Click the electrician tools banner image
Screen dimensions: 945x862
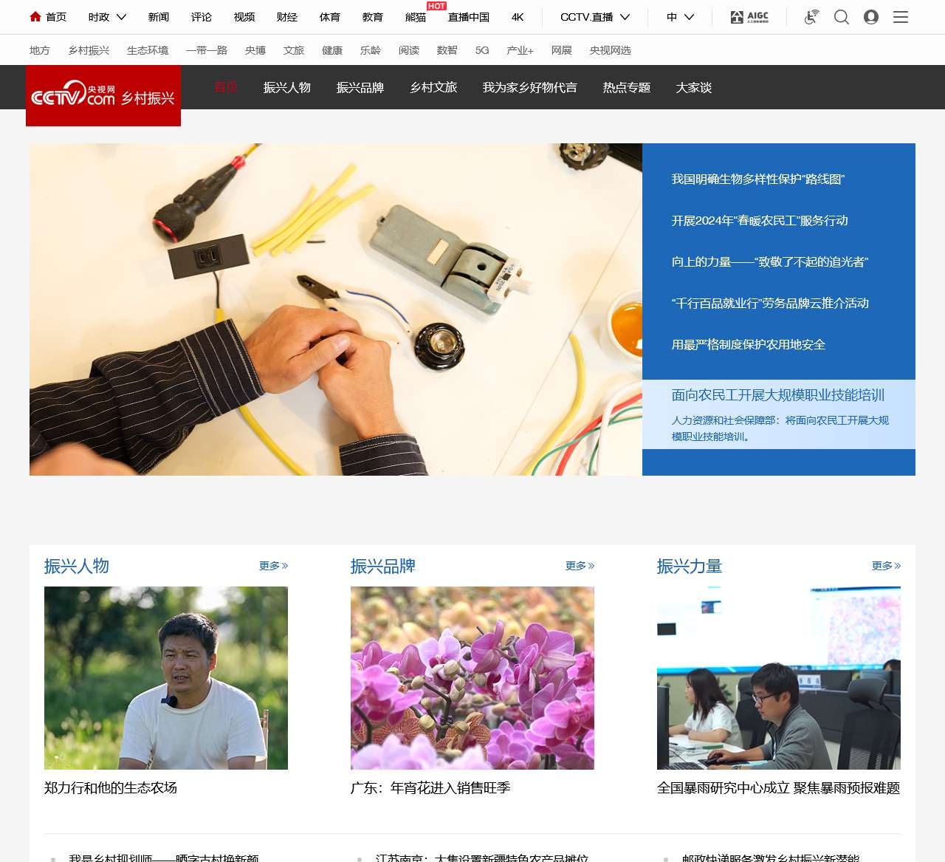(336, 309)
